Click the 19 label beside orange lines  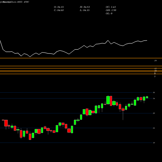click(156, 61)
